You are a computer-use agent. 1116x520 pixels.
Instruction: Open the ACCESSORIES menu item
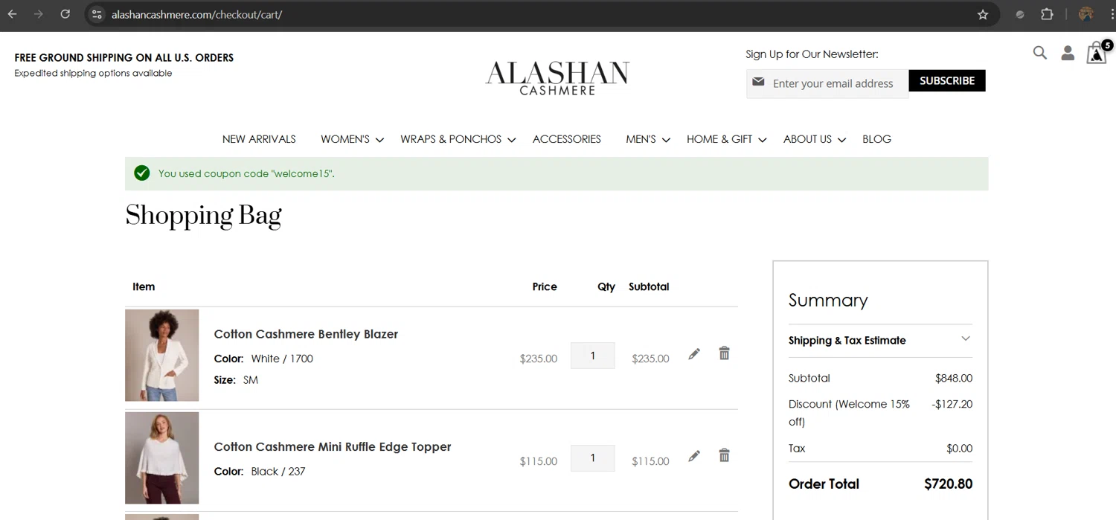[567, 139]
